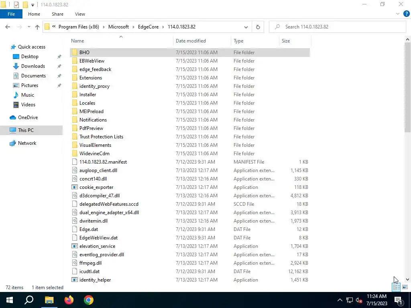Open Music in the navigation pane
This screenshot has width=411, height=308.
[x=28, y=95]
